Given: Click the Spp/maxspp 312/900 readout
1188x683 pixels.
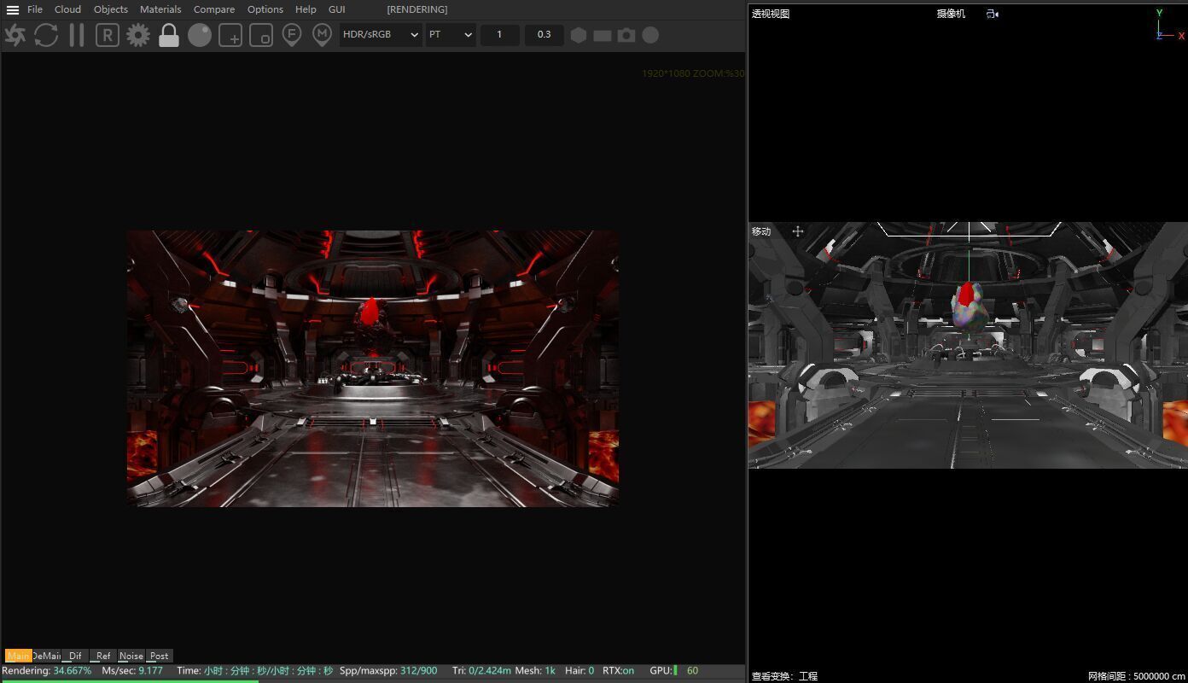Looking at the screenshot, I should pos(388,670).
